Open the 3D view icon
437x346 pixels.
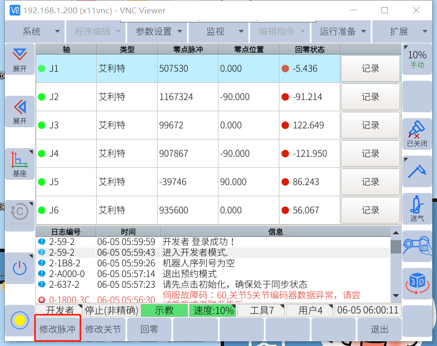pos(417,282)
